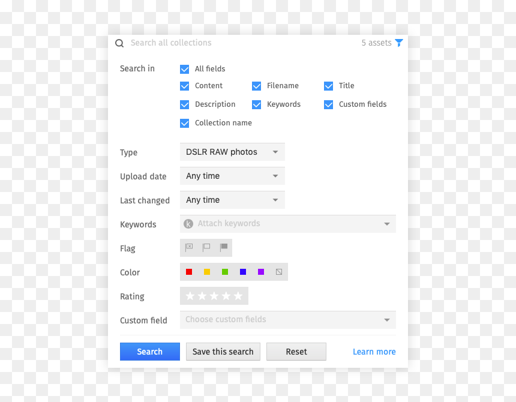Toggle the Description checkbox

[185, 104]
